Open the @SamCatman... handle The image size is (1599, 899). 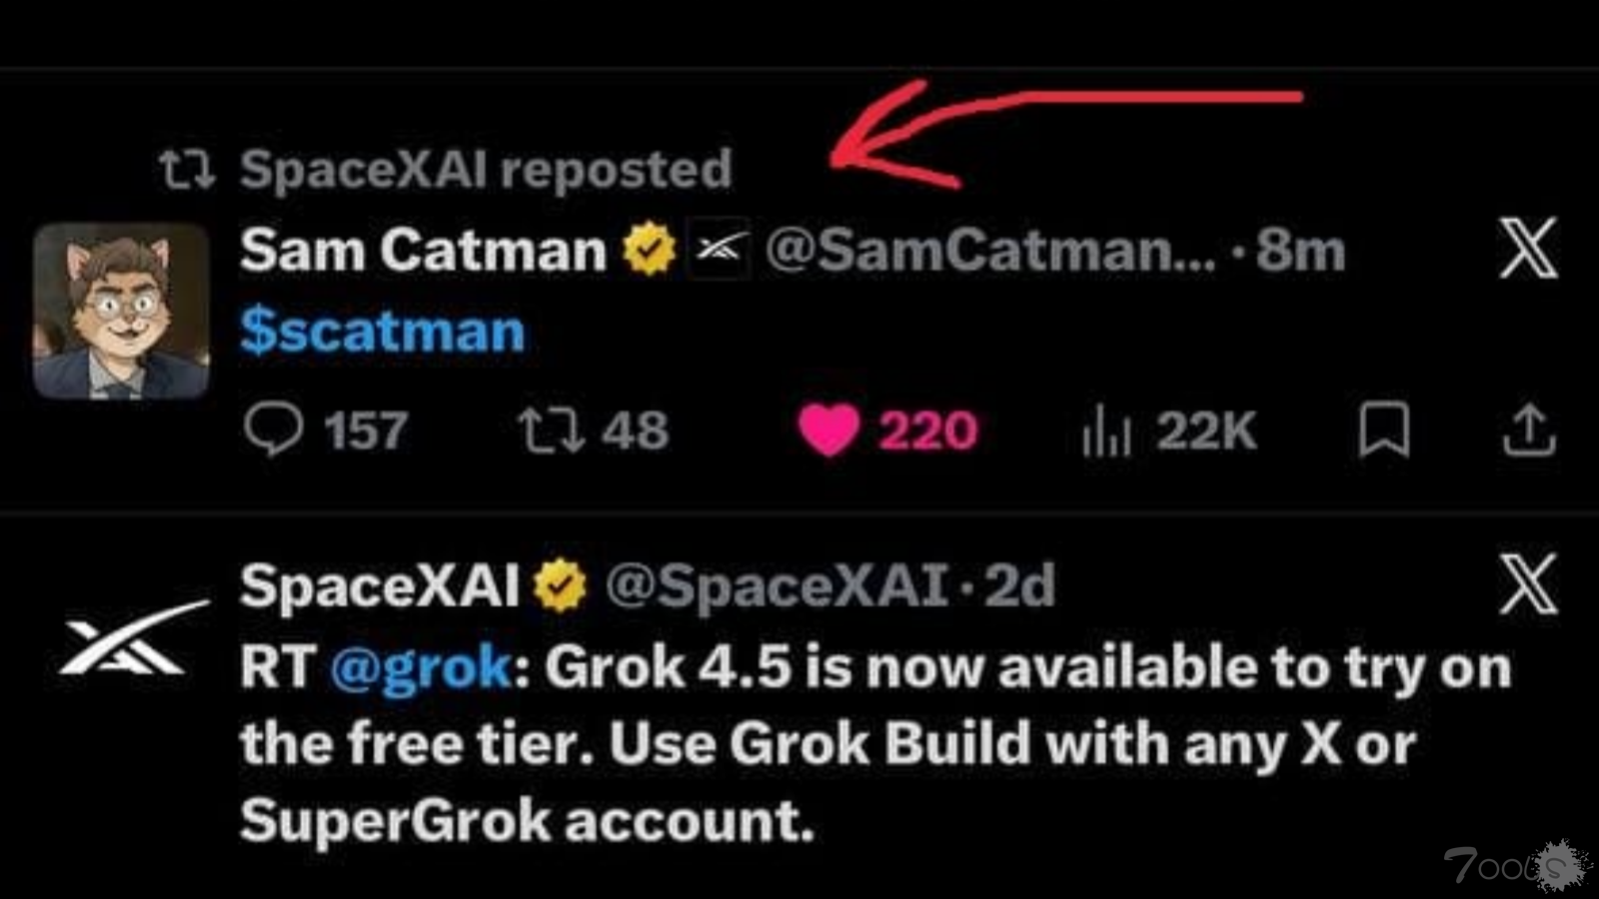(991, 250)
